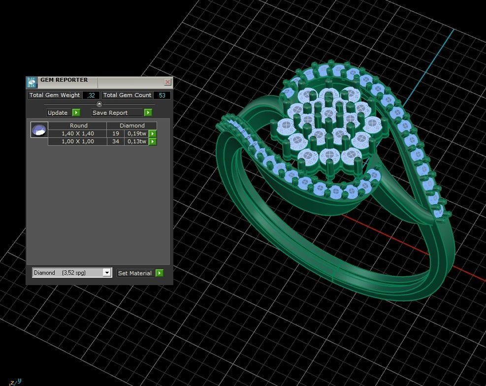Select the 1,40 X 1,40 size cell

(77, 133)
